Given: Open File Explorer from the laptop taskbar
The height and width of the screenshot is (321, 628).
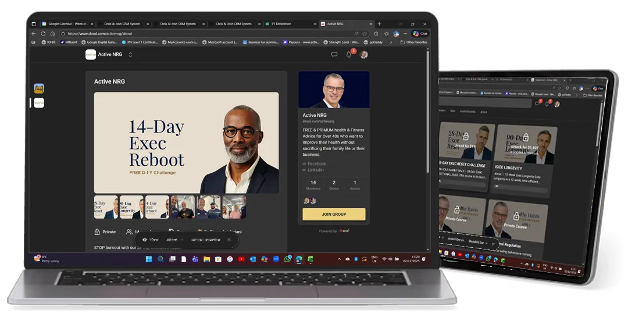Looking at the screenshot, I should (206, 259).
